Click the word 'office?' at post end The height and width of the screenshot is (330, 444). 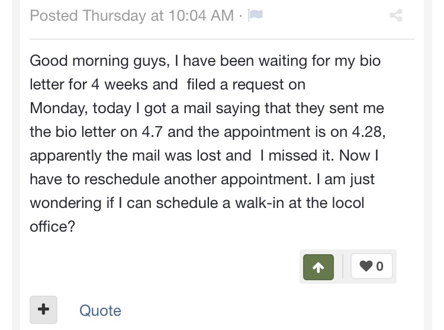[53, 226]
